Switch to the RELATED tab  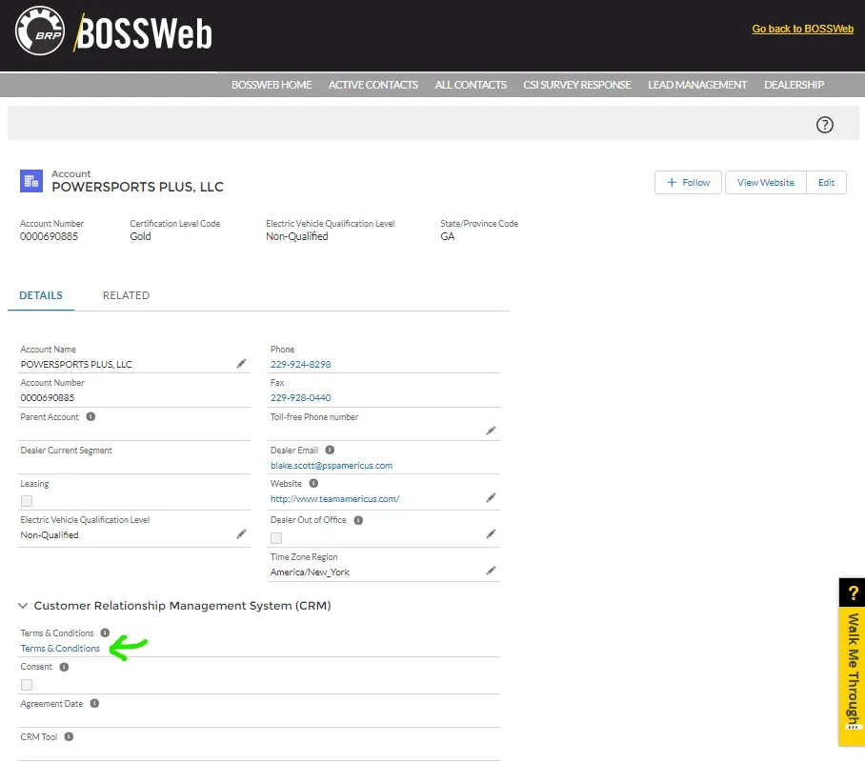click(126, 295)
